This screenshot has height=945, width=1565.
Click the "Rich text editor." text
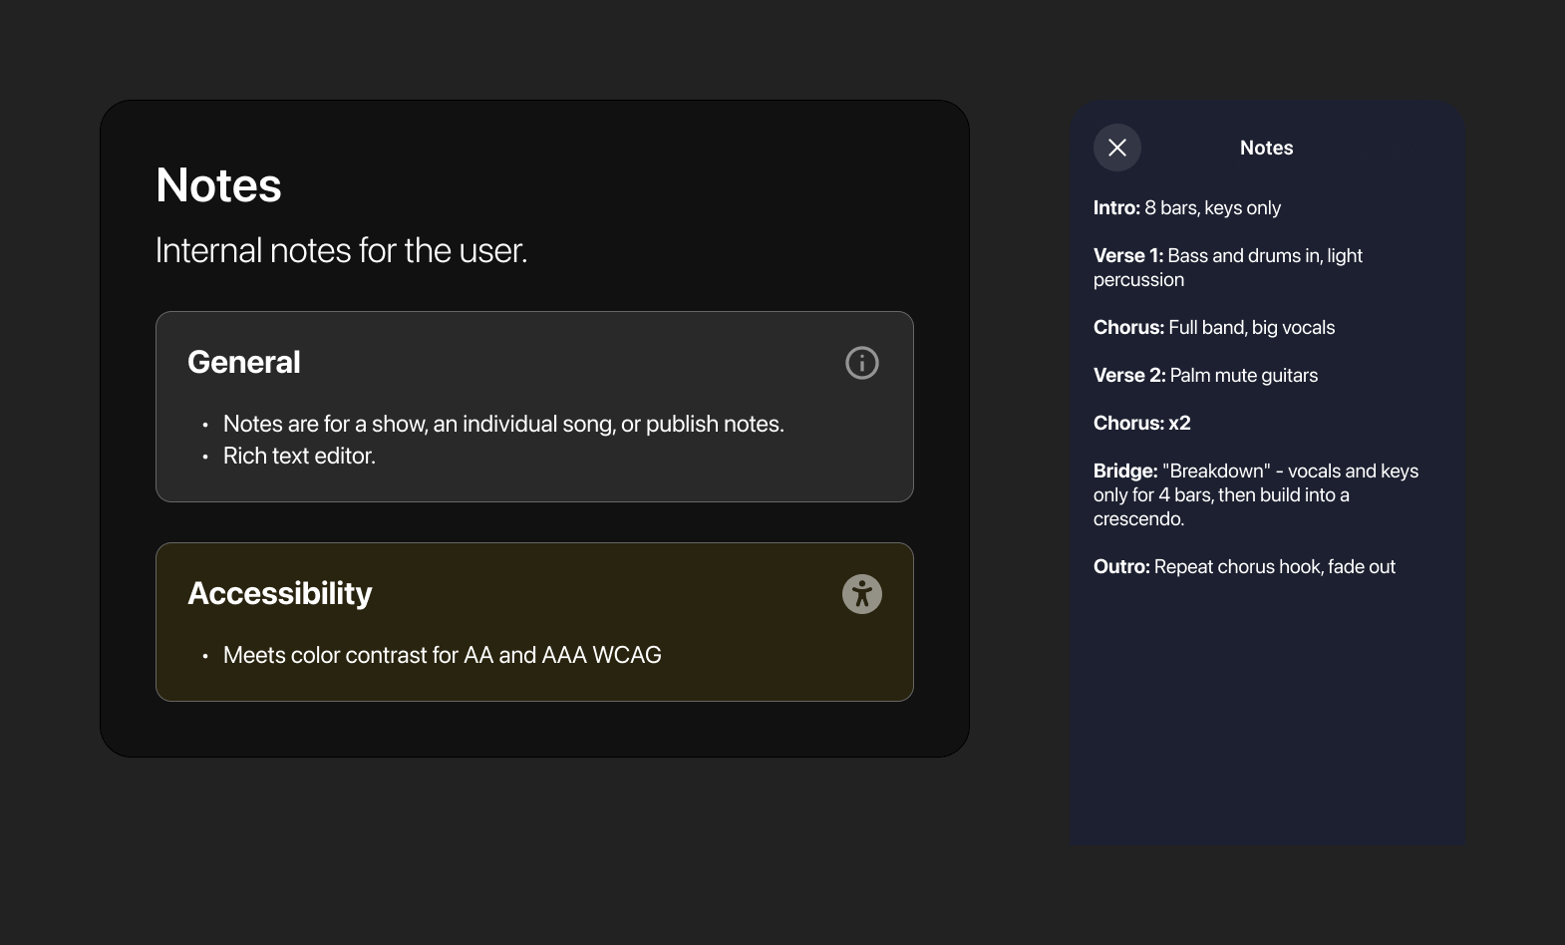299,456
